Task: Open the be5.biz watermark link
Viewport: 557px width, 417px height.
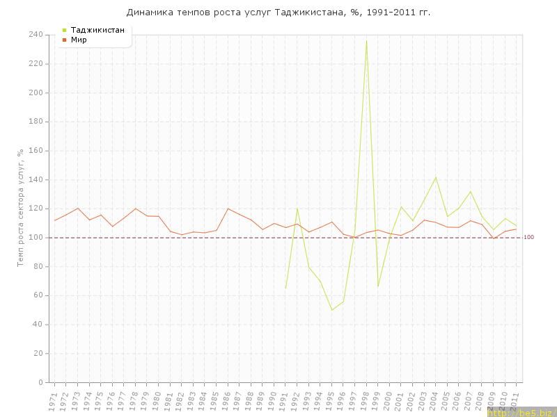Action: pyautogui.click(x=521, y=413)
